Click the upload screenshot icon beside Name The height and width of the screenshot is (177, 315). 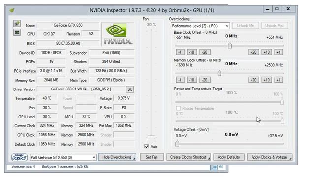(17, 23)
